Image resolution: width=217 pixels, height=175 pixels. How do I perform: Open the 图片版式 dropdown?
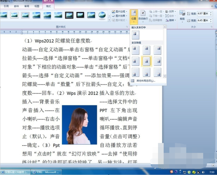[x=119, y=20]
